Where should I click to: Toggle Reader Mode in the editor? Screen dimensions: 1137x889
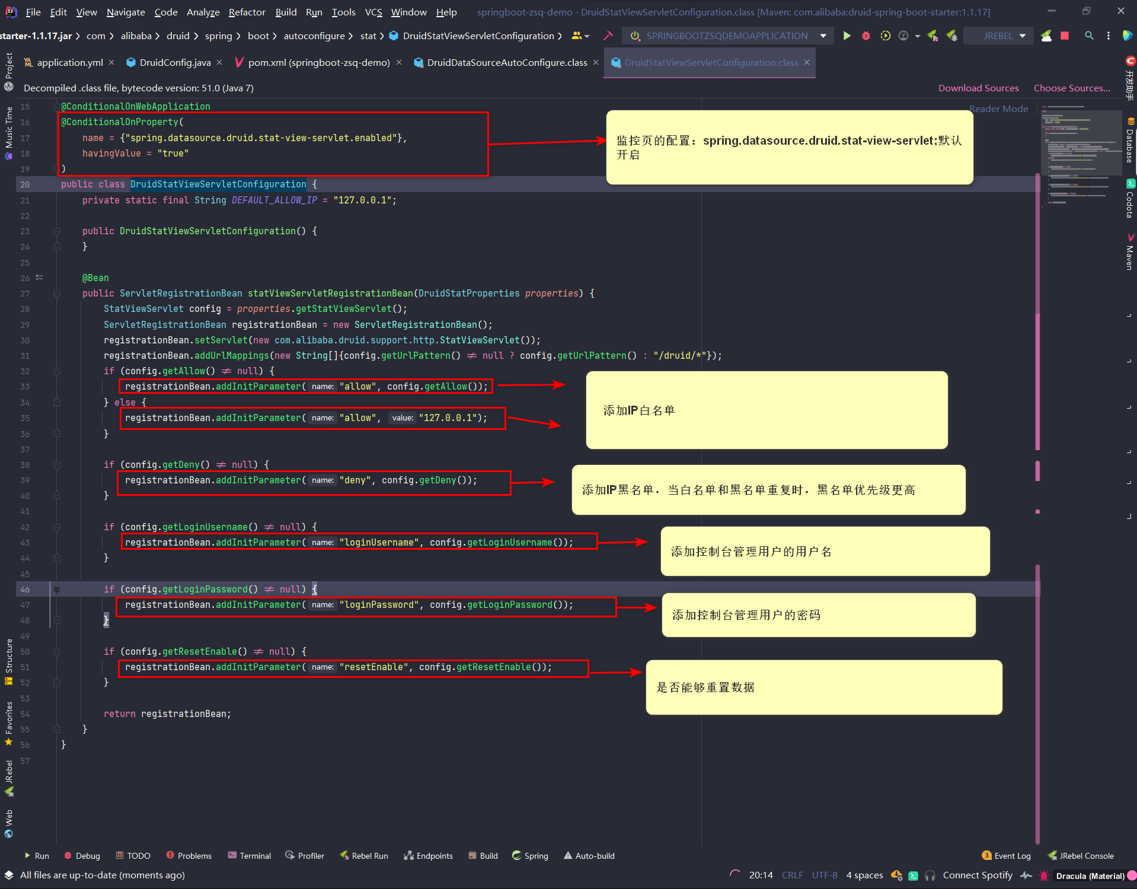click(998, 109)
